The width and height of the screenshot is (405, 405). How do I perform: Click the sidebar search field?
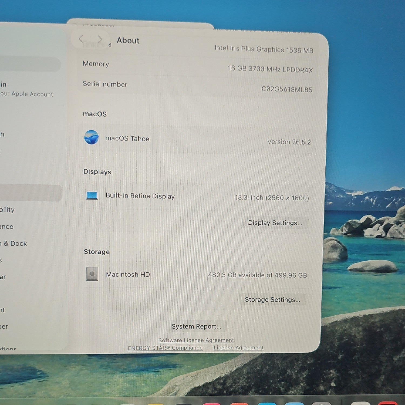coord(30,64)
